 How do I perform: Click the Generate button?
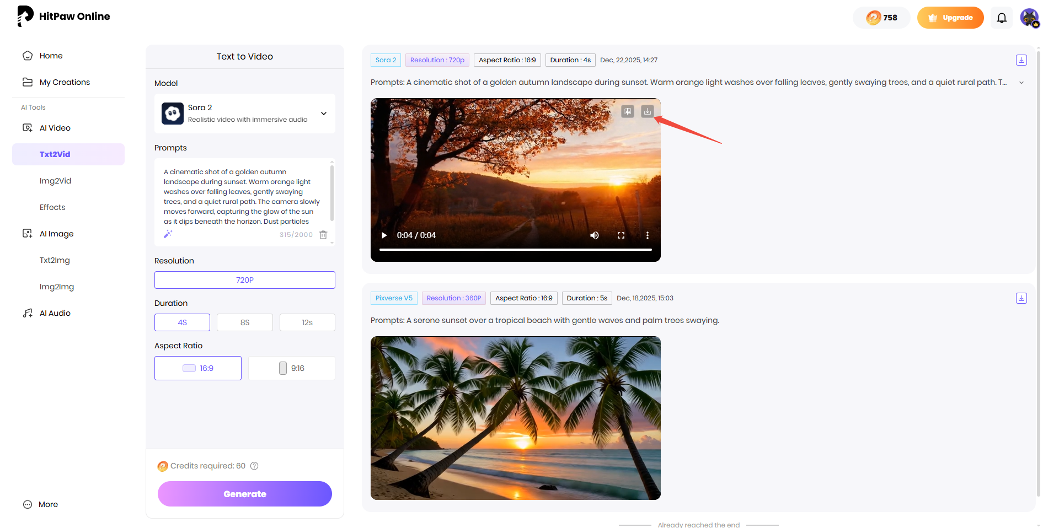(x=245, y=494)
